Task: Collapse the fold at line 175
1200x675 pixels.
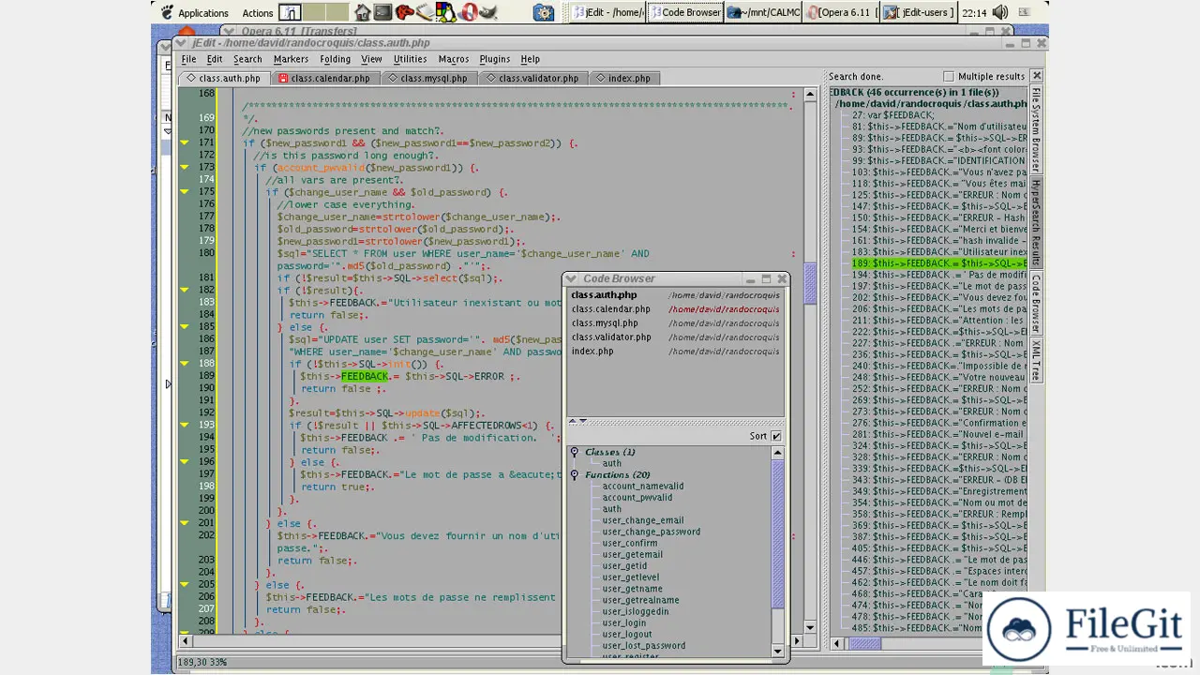Action: pos(185,191)
